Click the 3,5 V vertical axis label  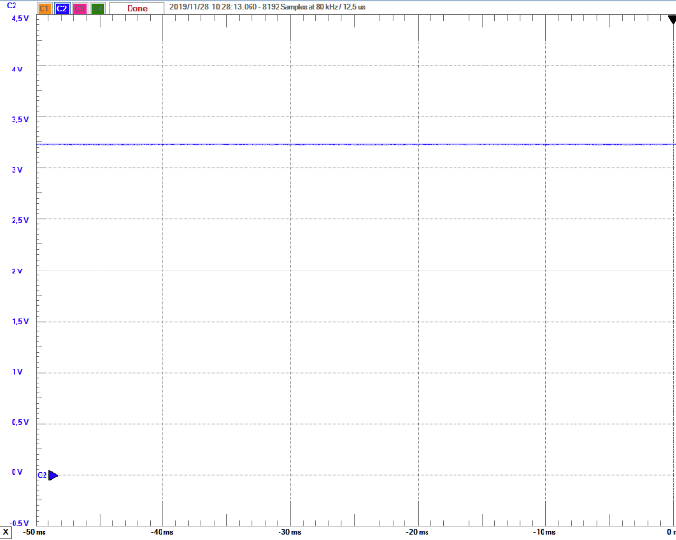pyautogui.click(x=17, y=119)
